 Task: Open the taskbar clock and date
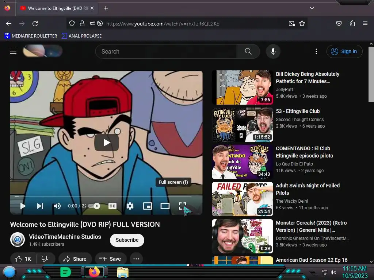coord(355,272)
